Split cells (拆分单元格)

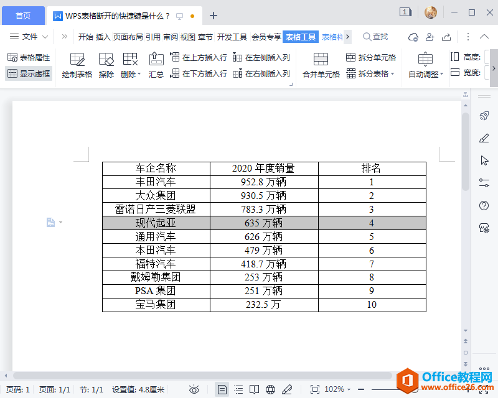(370, 57)
